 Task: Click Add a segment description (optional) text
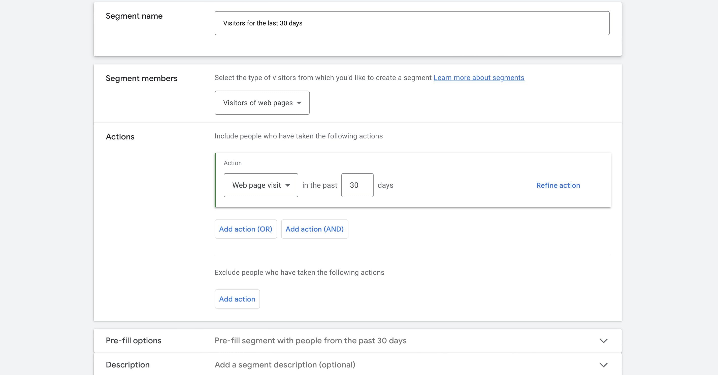tap(285, 365)
